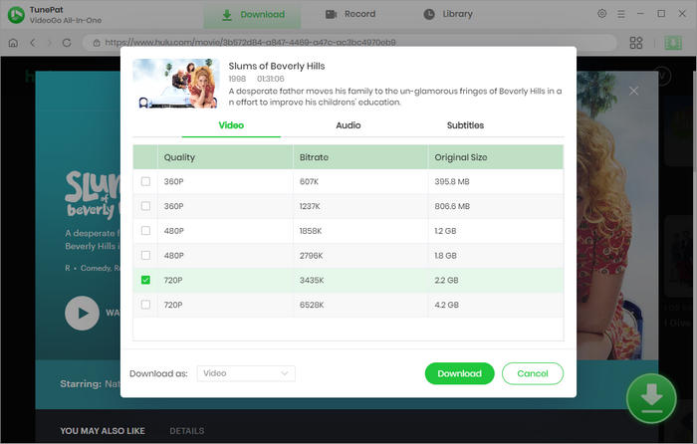This screenshot has height=444, width=697.
Task: Click the TunePat app logo
Action: point(14,14)
